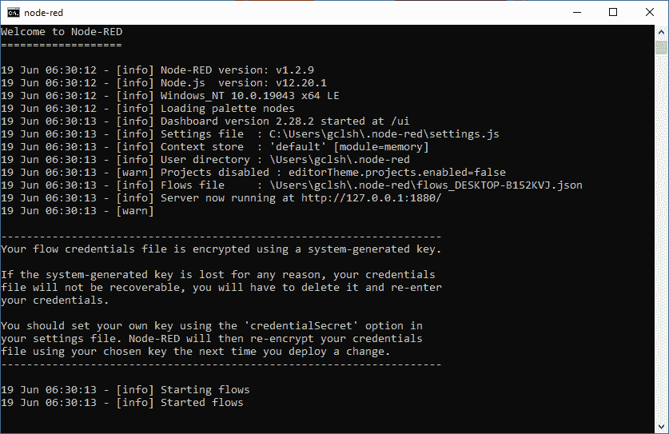Click the Projects disabled warning line
The height and width of the screenshot is (434, 669).
coord(253,173)
